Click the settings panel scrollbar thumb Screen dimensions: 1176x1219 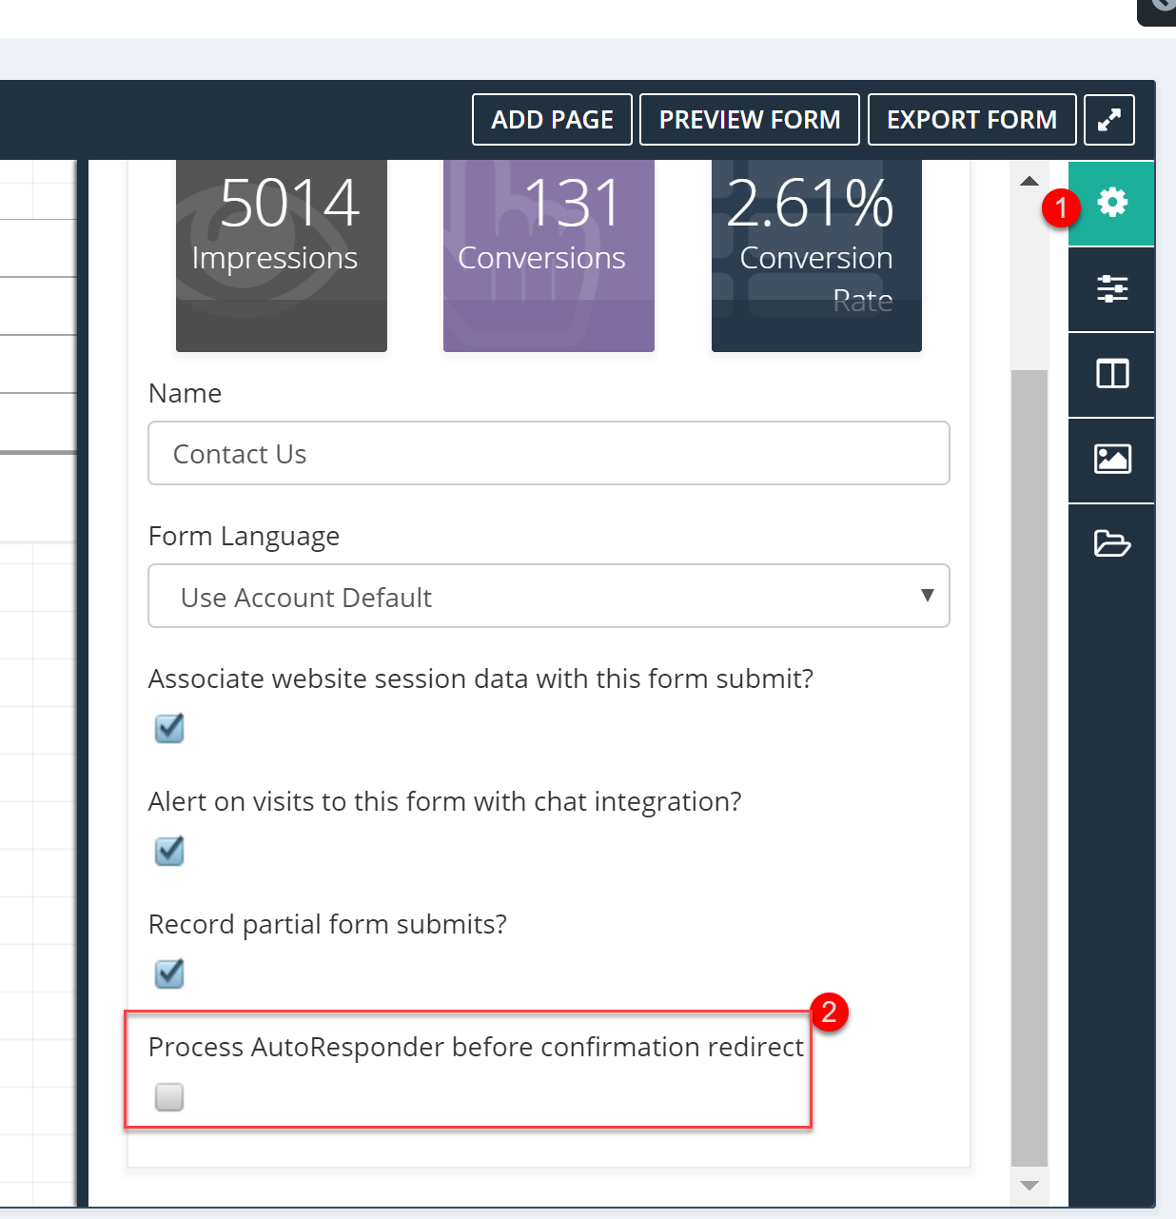pyautogui.click(x=1029, y=768)
